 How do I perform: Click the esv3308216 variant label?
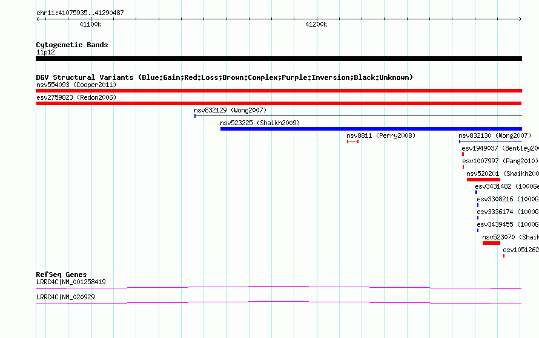point(508,199)
